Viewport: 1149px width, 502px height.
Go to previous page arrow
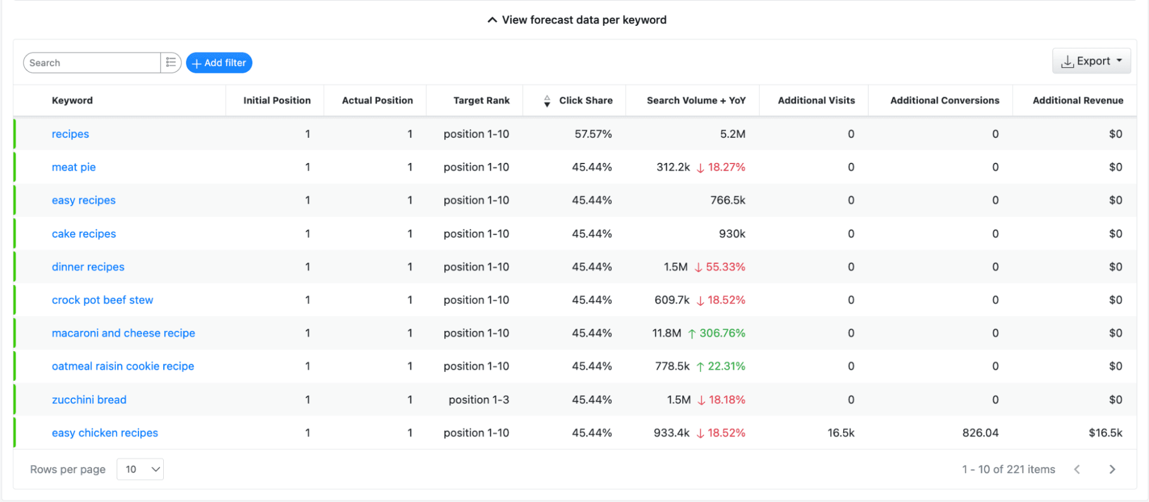[1077, 469]
